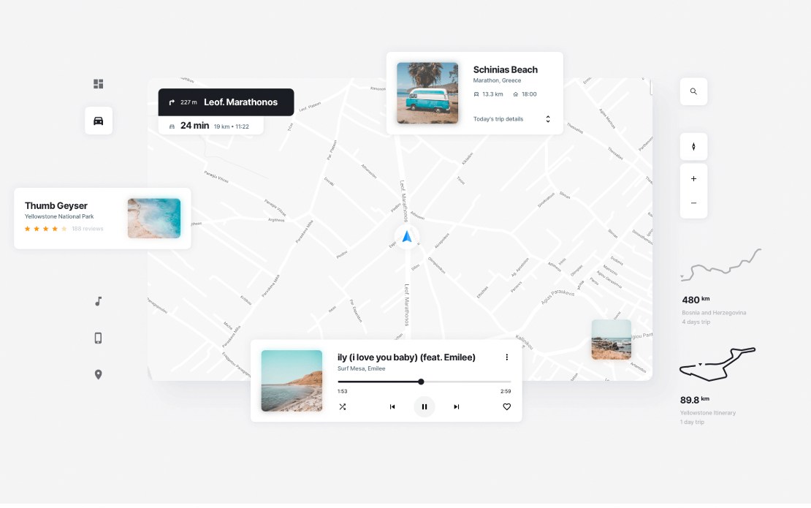Click the unplayed part of song progress bar

tap(468, 382)
